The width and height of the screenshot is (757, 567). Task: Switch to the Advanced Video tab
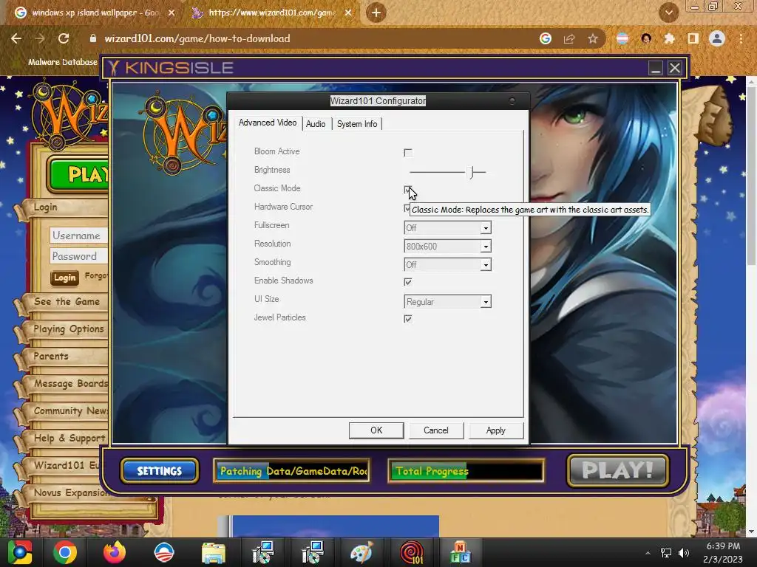pyautogui.click(x=268, y=123)
